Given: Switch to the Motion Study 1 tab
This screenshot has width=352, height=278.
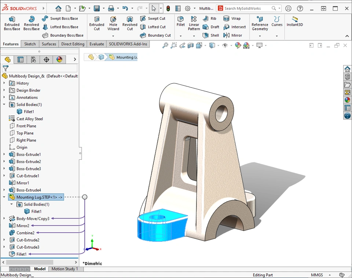Looking at the screenshot, I should [65, 269].
